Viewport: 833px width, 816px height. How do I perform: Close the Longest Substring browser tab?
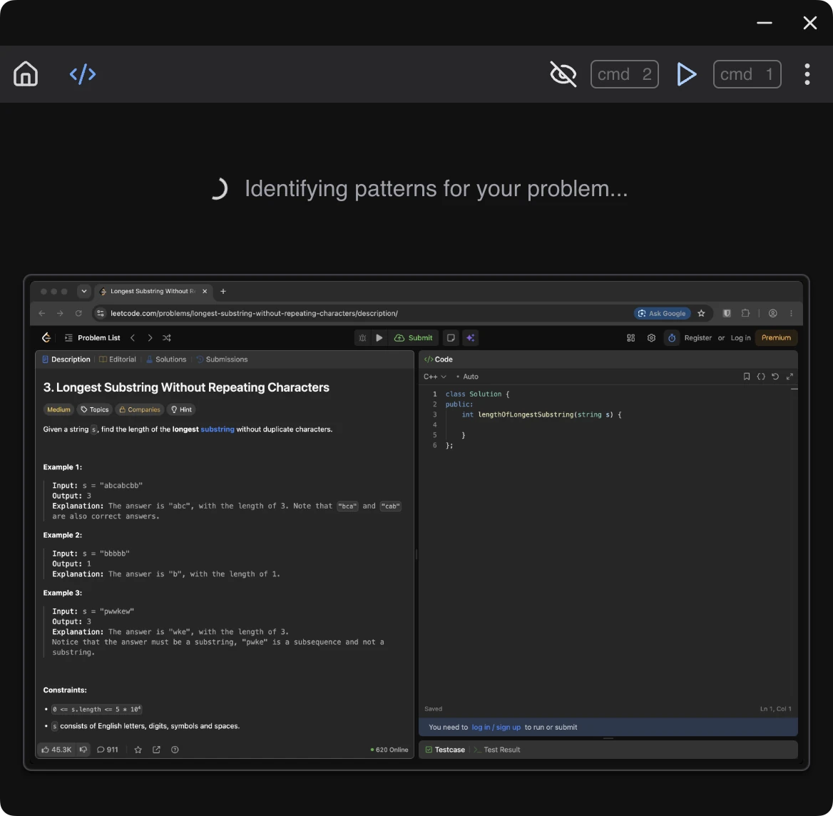[205, 291]
